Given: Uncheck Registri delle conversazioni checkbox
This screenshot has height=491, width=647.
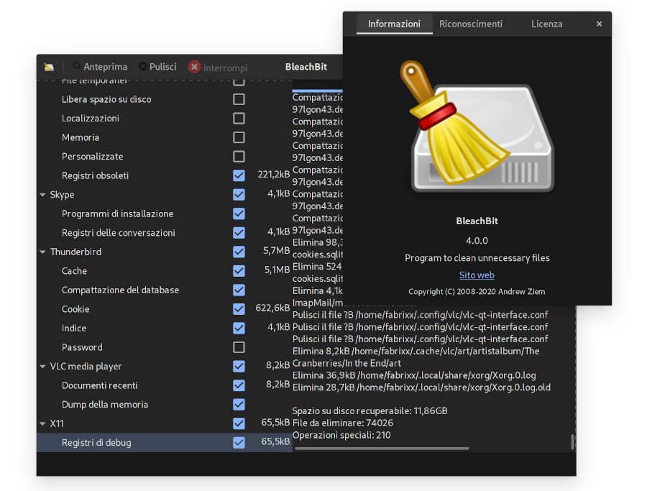Looking at the screenshot, I should (239, 233).
